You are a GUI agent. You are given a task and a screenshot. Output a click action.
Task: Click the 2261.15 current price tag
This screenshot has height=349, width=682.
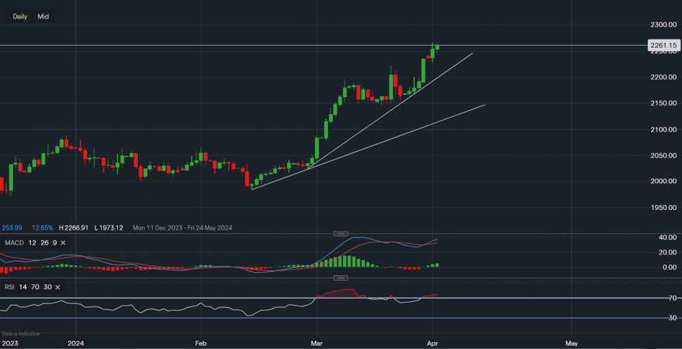[662, 46]
